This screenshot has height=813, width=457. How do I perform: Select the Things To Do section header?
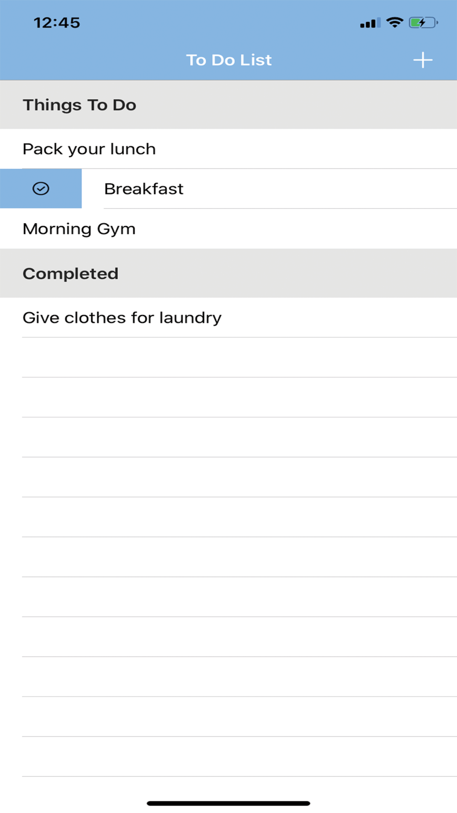(x=228, y=105)
